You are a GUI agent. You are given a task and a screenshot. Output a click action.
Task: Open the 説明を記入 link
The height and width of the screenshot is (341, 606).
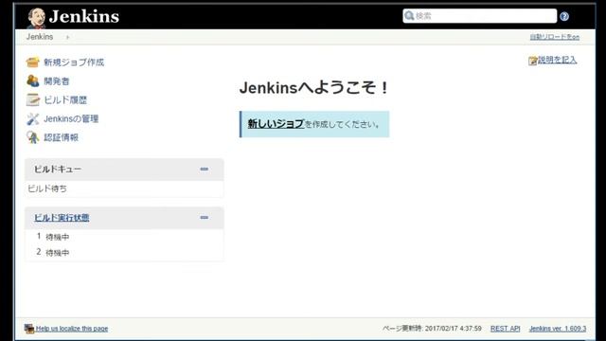pyautogui.click(x=558, y=60)
